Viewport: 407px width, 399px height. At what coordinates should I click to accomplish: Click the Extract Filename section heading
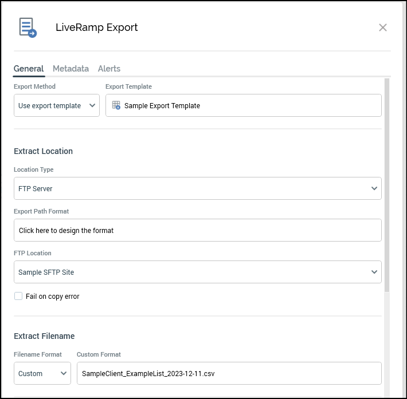tap(44, 336)
